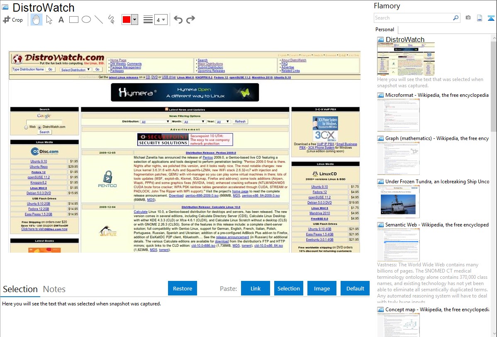Screen dimensions: 497x337
Task: Click the Semantic Web snapshot icon
Action: 380,224
